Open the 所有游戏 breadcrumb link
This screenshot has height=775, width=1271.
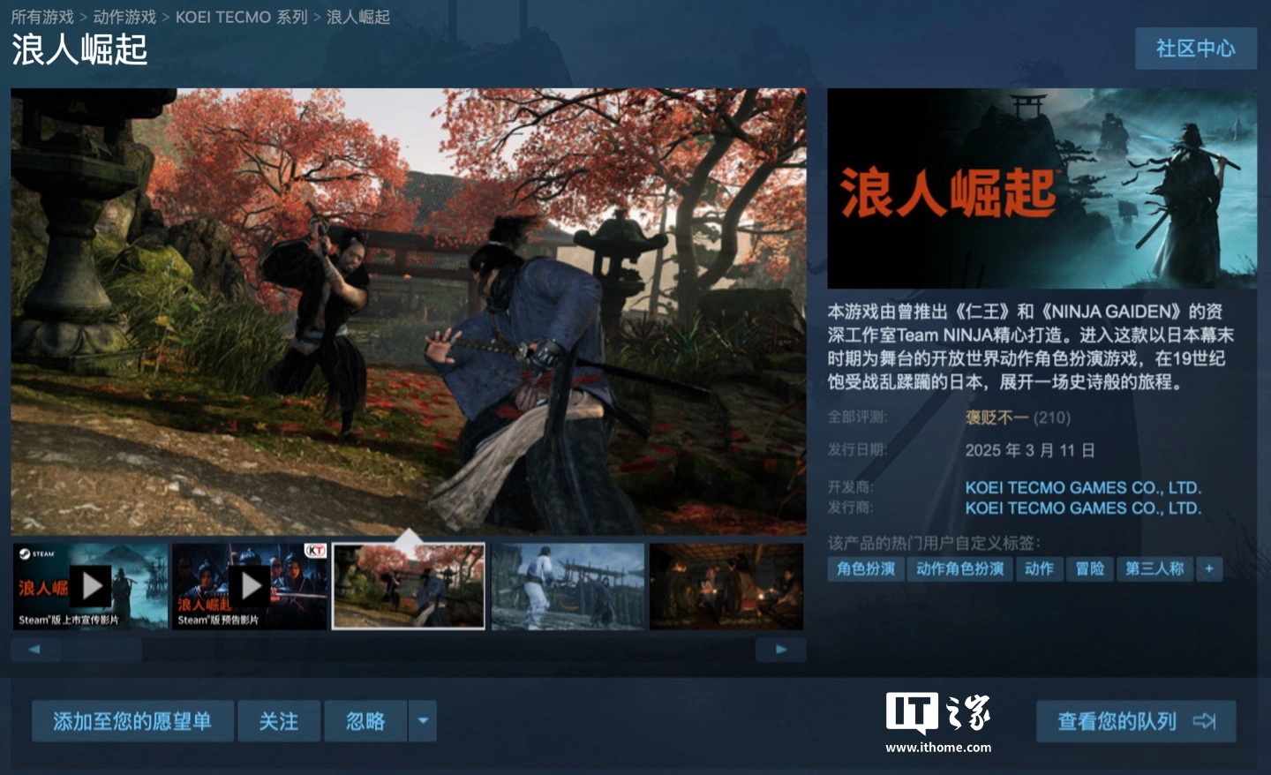click(x=42, y=17)
